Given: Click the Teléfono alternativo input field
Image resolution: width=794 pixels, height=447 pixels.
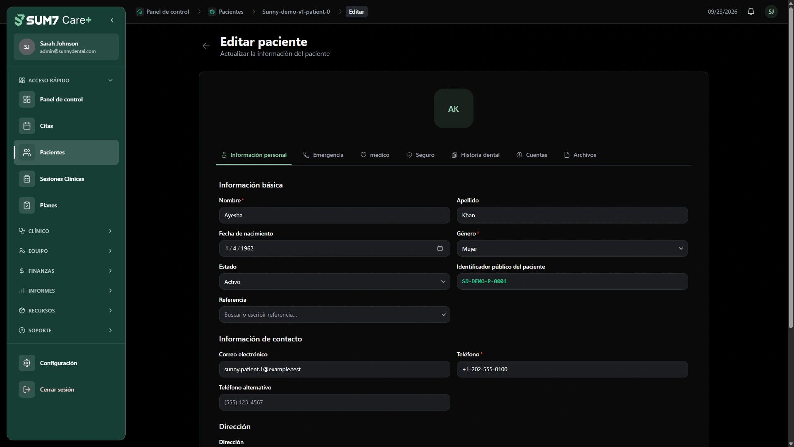Looking at the screenshot, I should click(x=335, y=402).
